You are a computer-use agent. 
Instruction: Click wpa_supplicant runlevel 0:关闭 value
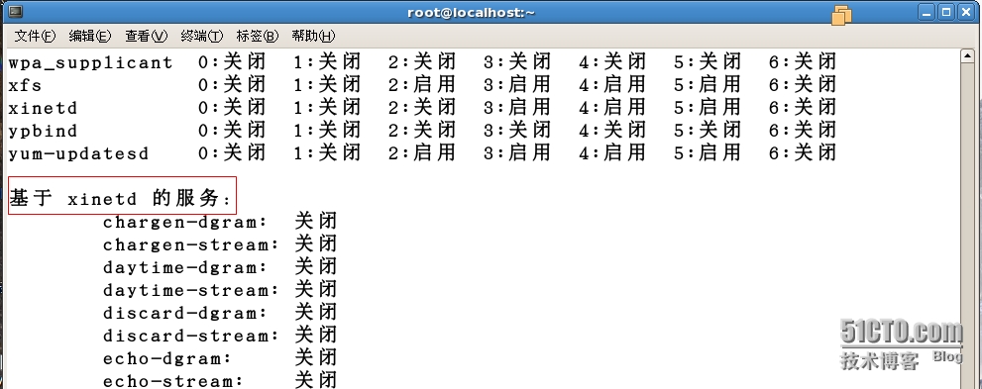pos(232,62)
